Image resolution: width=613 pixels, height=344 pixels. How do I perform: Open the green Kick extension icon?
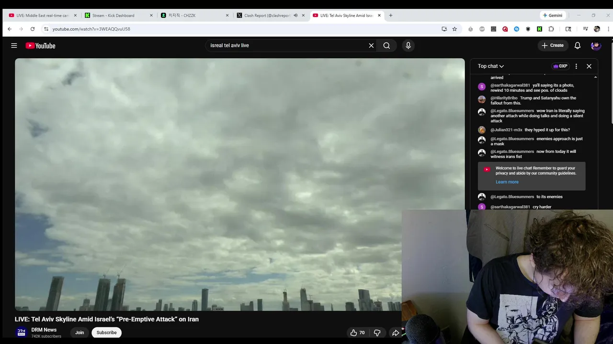[539, 29]
